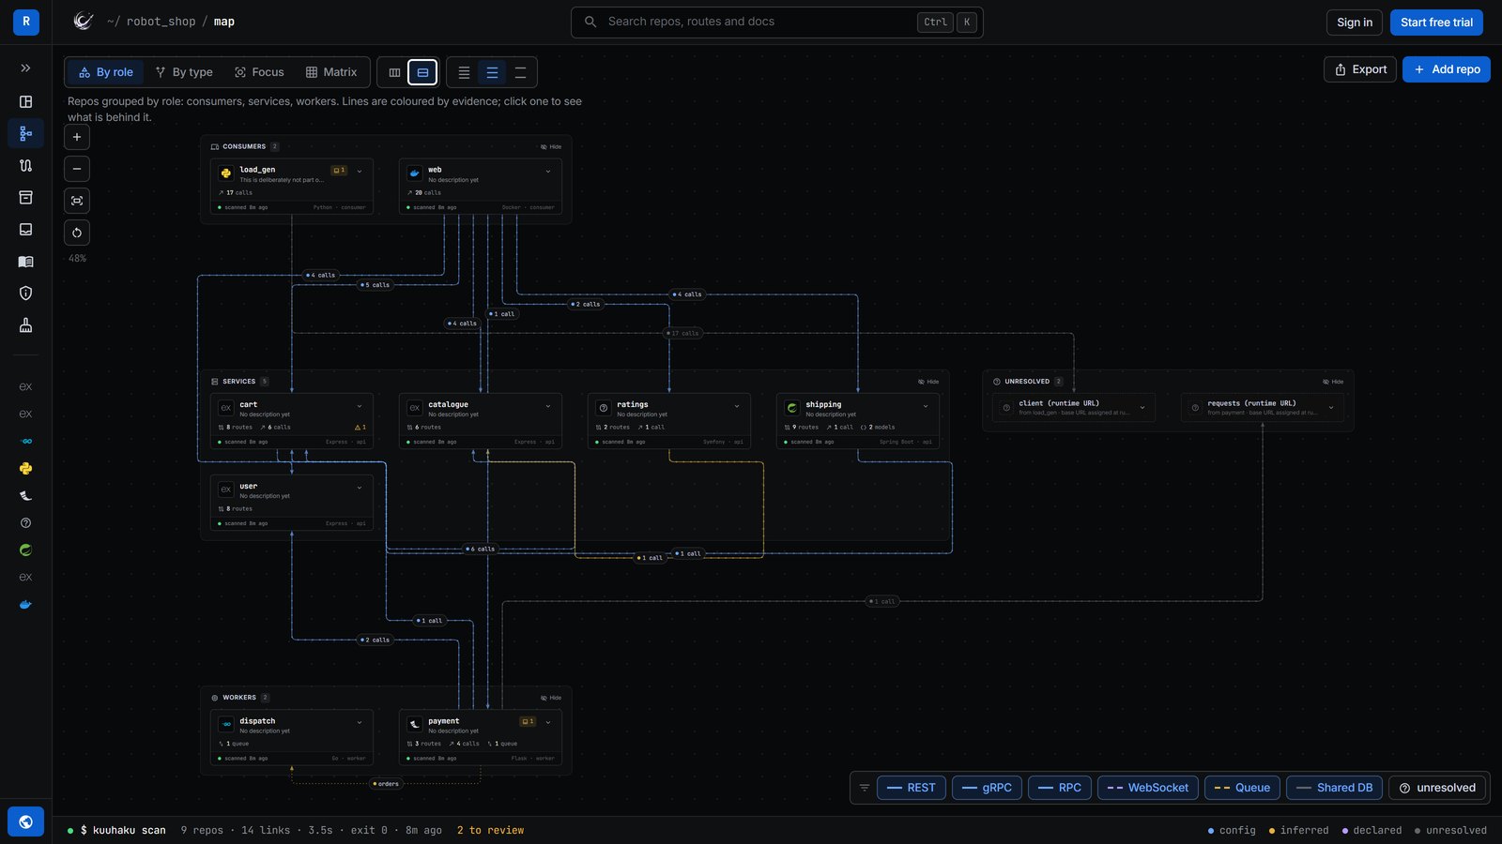Click the Add repo button

click(x=1447, y=69)
